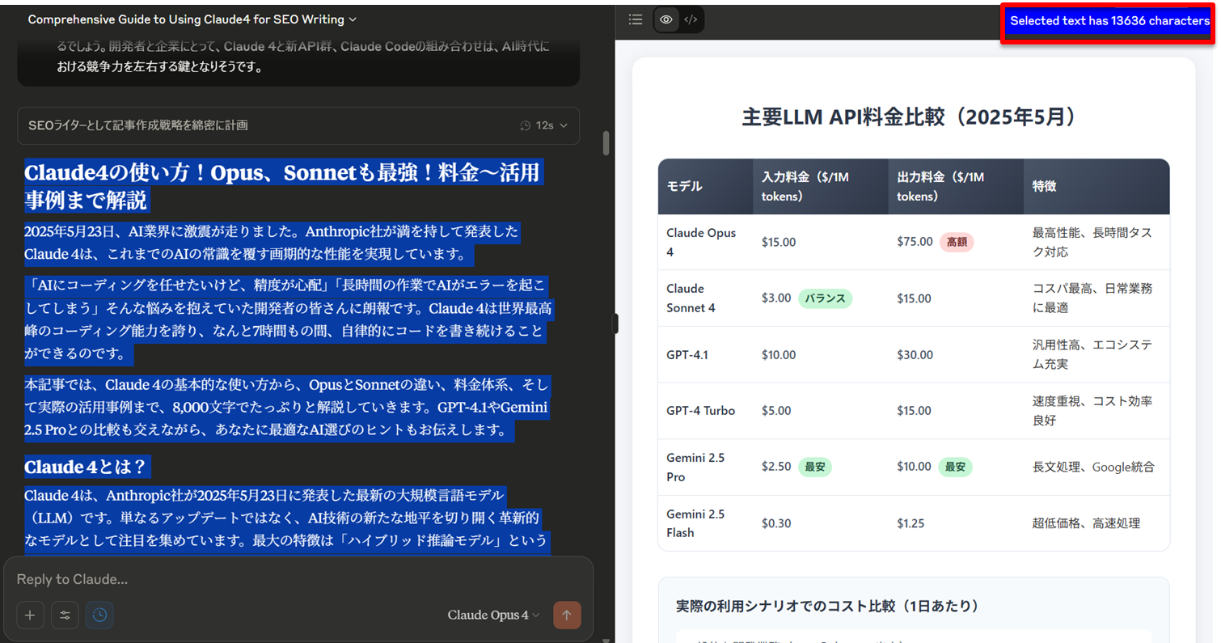Click the $10.00 input price for GPT-4.1
Image resolution: width=1221 pixels, height=643 pixels.
click(779, 354)
